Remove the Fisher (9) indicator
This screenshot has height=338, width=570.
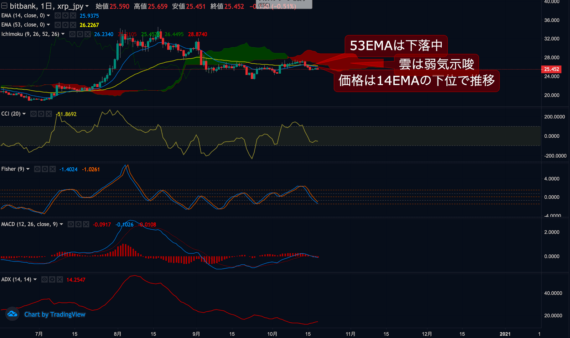(53, 169)
